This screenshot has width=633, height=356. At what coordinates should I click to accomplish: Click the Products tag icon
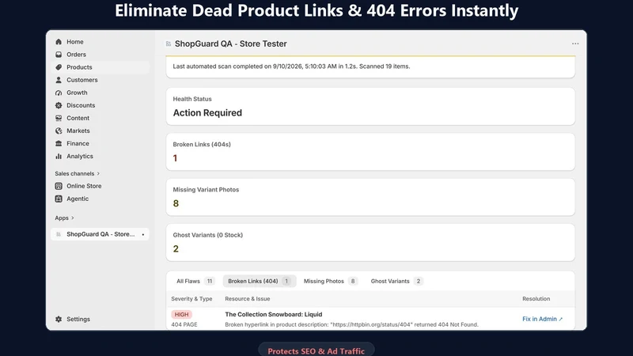[59, 67]
